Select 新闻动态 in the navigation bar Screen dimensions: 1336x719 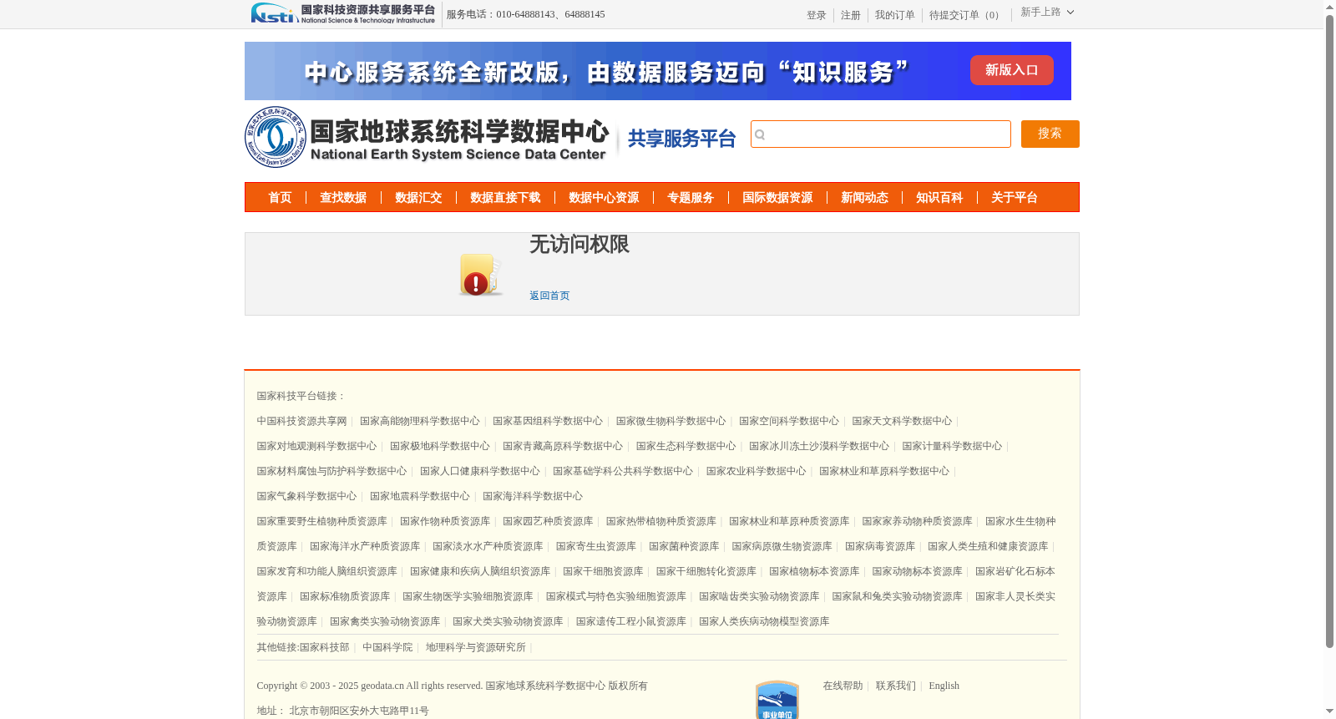point(864,198)
